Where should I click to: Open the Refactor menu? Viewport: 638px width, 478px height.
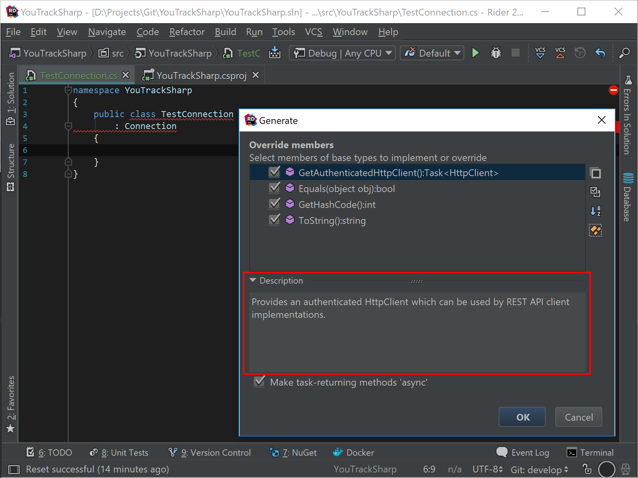(187, 32)
